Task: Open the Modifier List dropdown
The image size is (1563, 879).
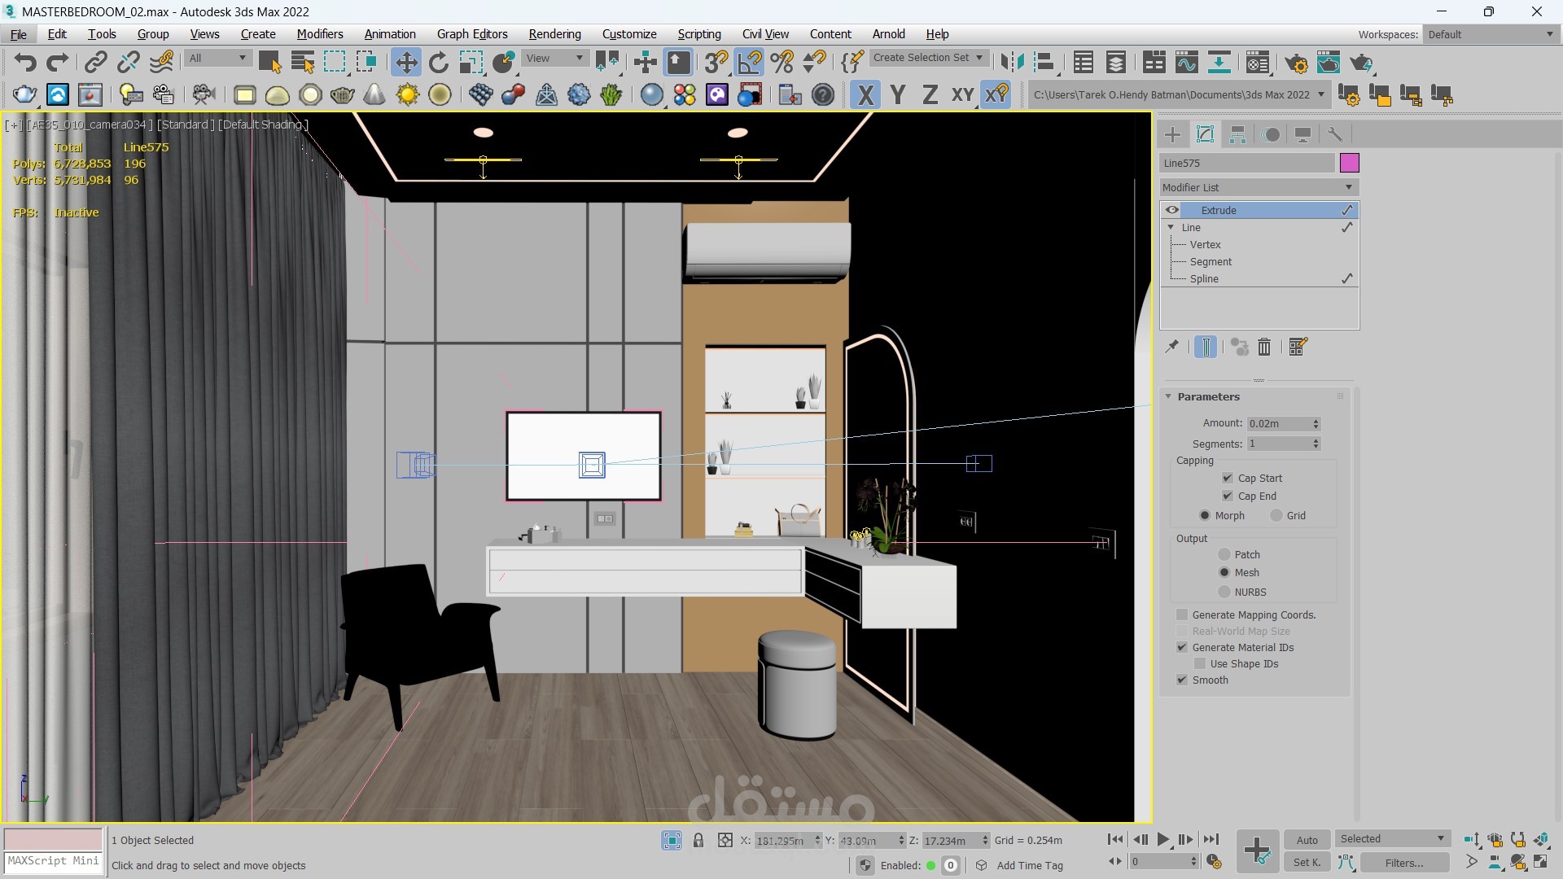Action: coord(1259,187)
